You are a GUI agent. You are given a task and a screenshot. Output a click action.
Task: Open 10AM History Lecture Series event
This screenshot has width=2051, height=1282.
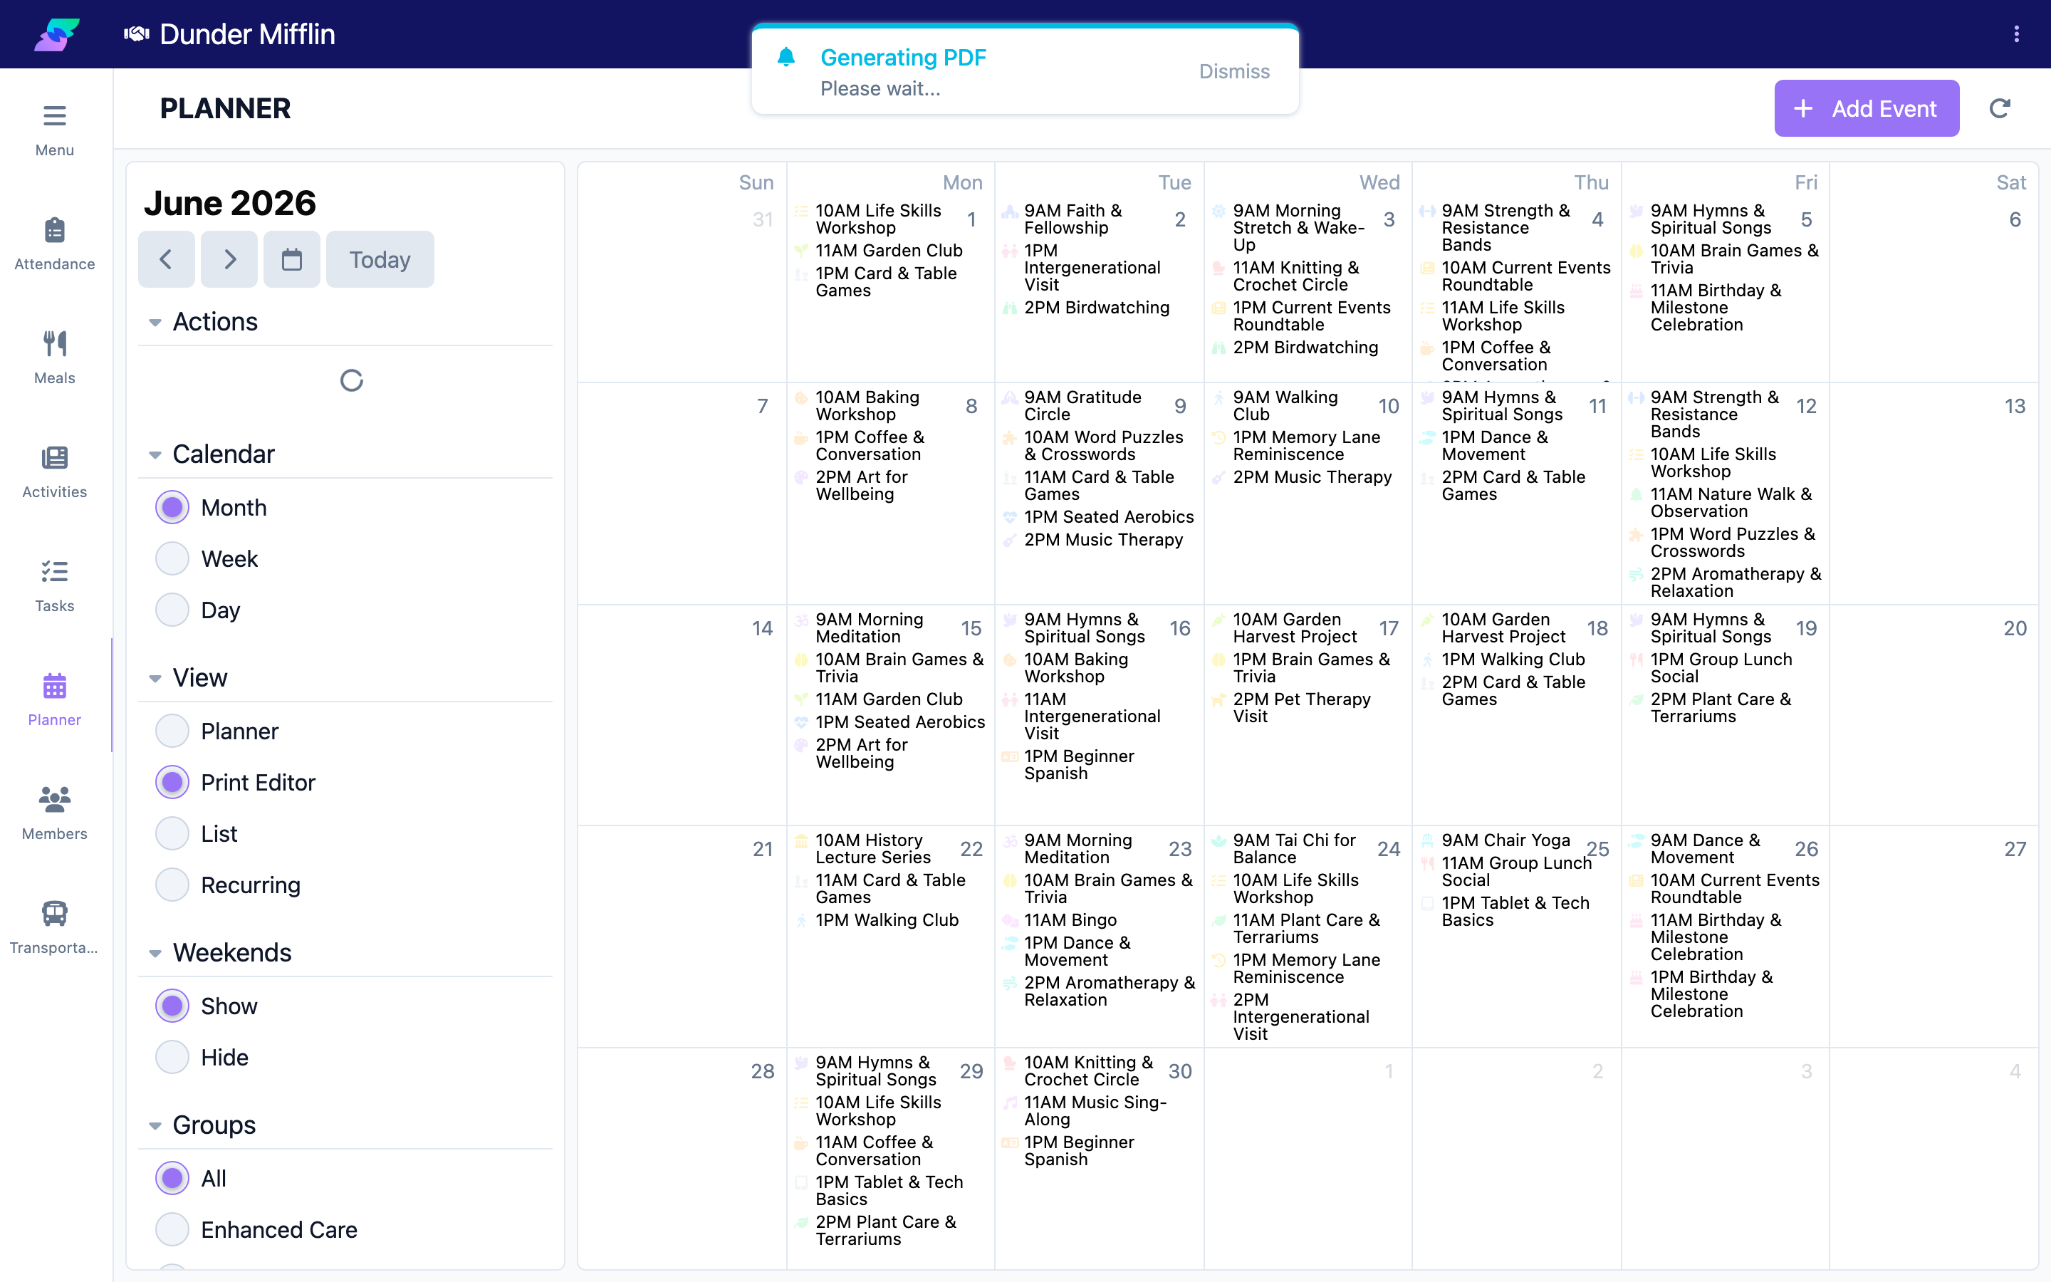(x=873, y=849)
